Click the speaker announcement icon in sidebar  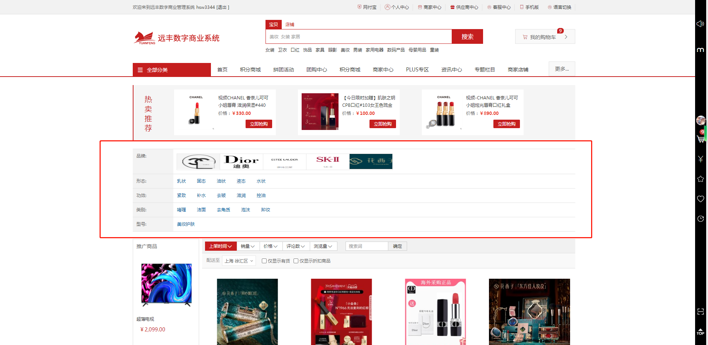(700, 24)
